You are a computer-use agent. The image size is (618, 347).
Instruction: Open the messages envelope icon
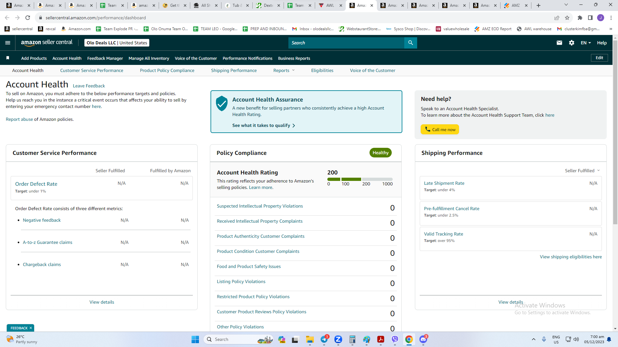pyautogui.click(x=559, y=43)
